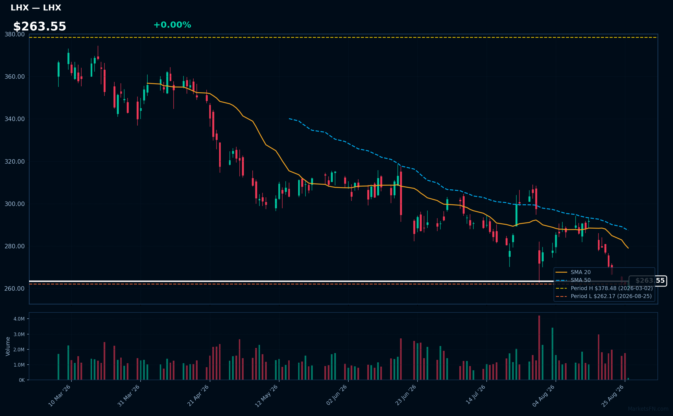Click the red Period L legend dash swatch
Image resolution: width=673 pixels, height=416 pixels.
561,296
